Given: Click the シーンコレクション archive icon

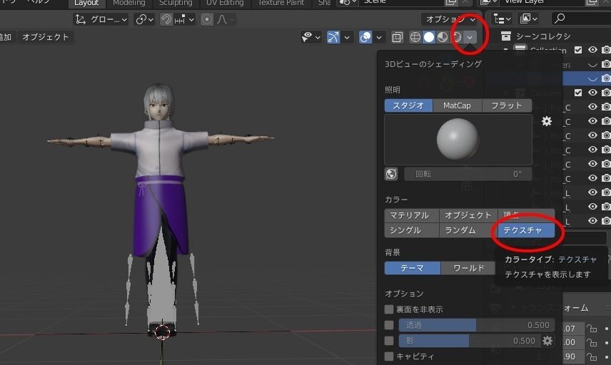Looking at the screenshot, I should (506, 36).
